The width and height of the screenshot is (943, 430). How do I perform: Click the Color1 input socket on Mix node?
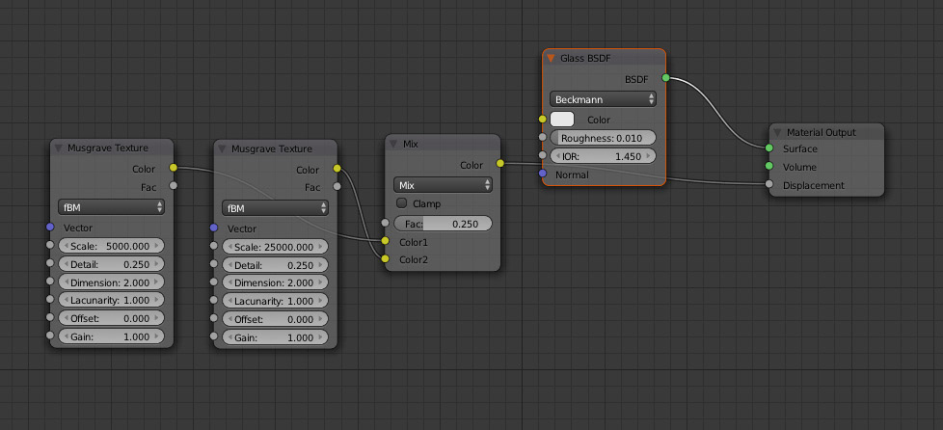tap(386, 241)
